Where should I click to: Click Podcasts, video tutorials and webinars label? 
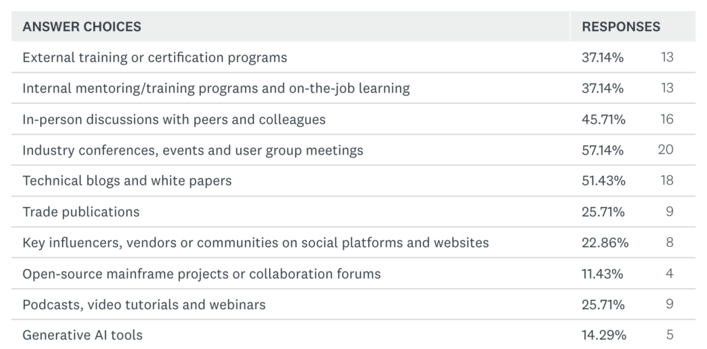click(144, 305)
